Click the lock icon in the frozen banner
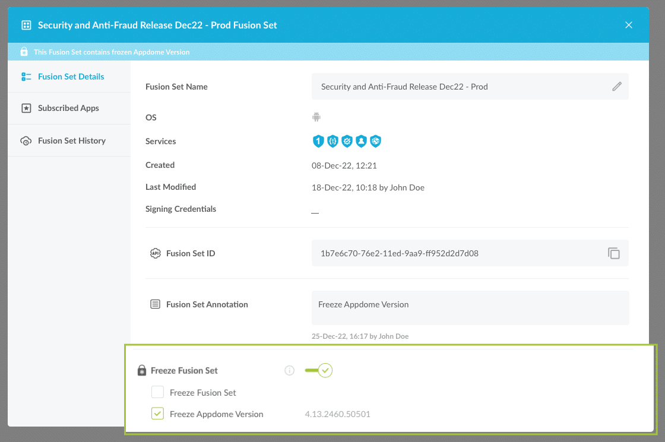Viewport: 665px width, 442px height. click(24, 52)
